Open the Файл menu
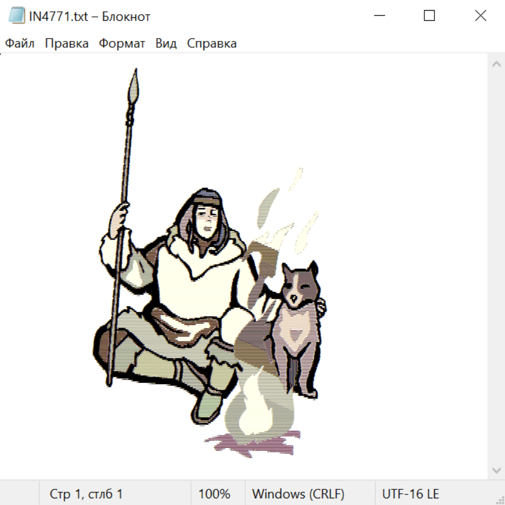The width and height of the screenshot is (505, 505). click(20, 44)
